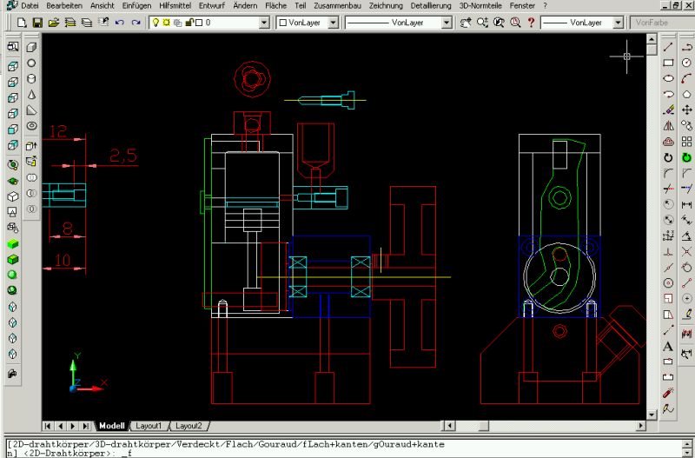695x458 pixels.
Task: Open the Help question mark
Action: 531,23
